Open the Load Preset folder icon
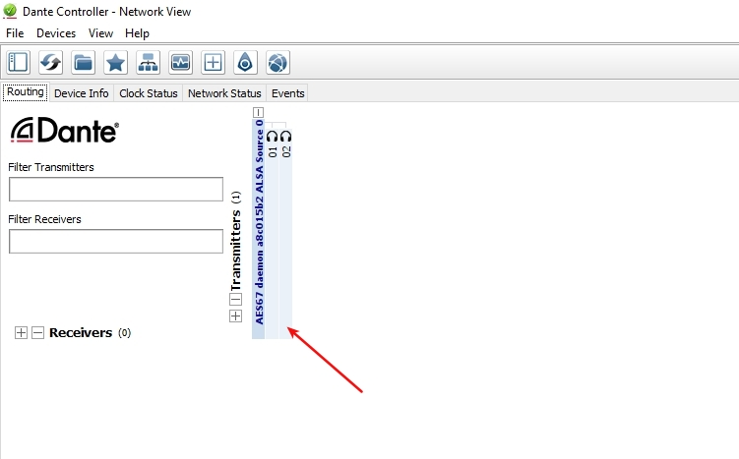This screenshot has width=739, height=459. 84,62
